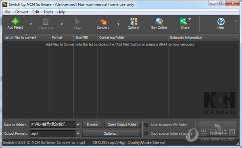Enable Save to source file folder

pyautogui.click(x=146, y=125)
